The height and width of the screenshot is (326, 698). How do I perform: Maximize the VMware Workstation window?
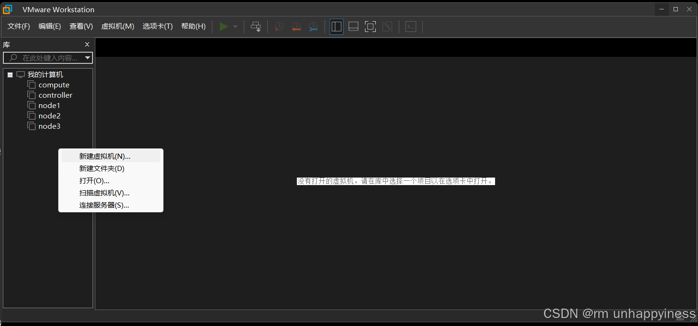[675, 9]
